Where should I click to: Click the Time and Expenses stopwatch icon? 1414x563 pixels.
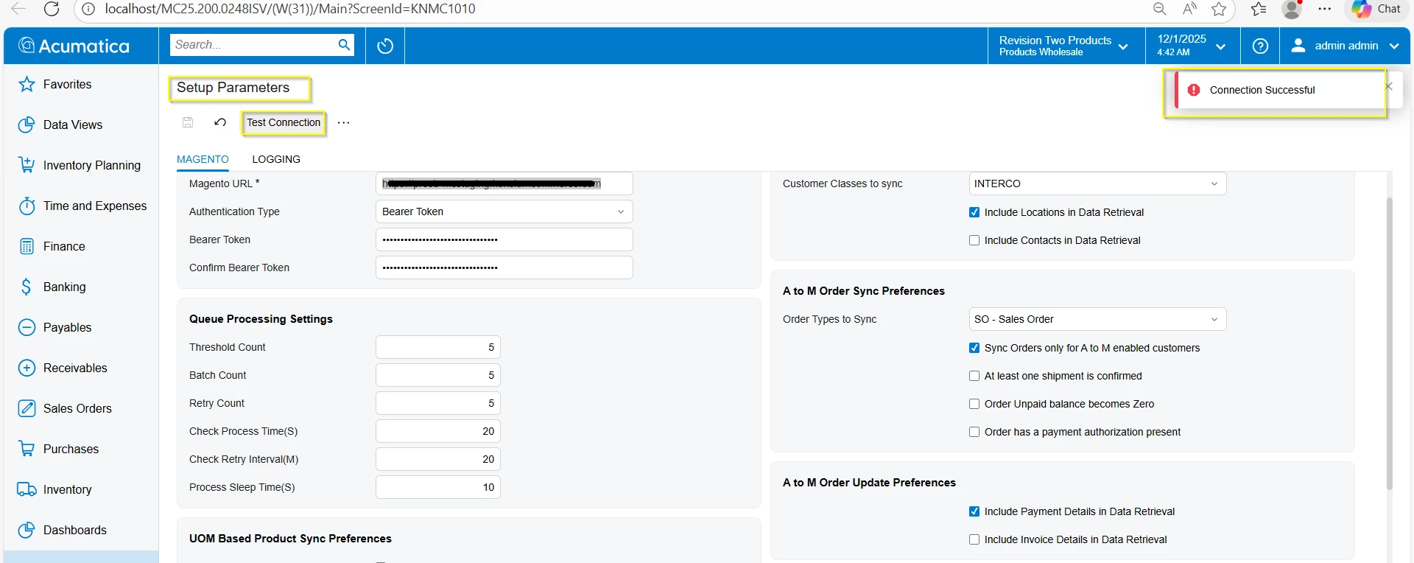[x=27, y=206]
